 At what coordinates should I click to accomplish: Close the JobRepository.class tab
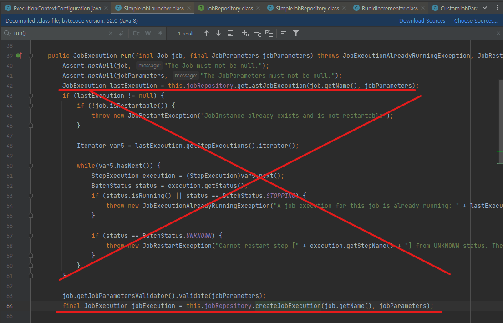click(x=258, y=8)
